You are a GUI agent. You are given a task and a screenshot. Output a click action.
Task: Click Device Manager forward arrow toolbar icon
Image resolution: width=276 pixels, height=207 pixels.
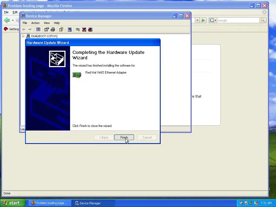pyautogui.click(x=30, y=29)
